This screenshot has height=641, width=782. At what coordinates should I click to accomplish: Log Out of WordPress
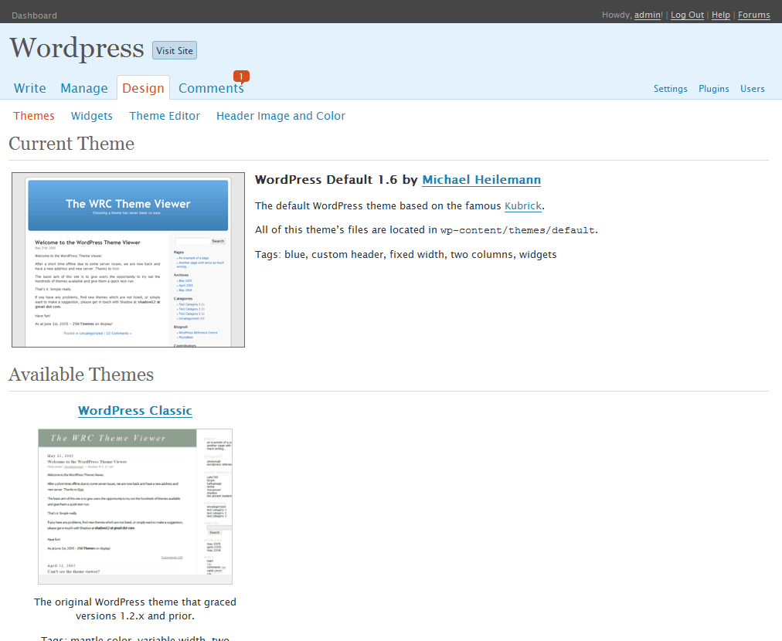(x=687, y=15)
